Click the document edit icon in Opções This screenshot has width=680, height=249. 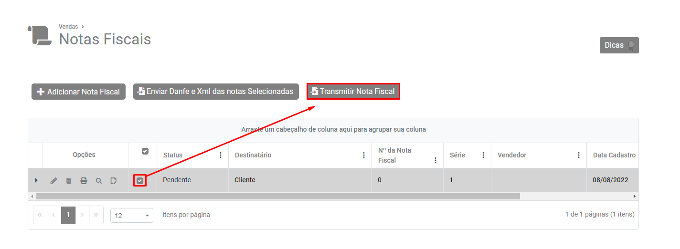tap(114, 181)
